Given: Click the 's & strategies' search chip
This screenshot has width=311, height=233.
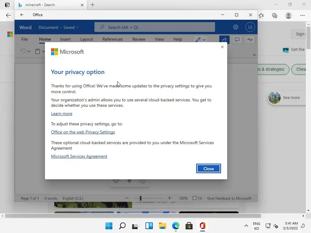Looking at the screenshot, I should [x=273, y=69].
